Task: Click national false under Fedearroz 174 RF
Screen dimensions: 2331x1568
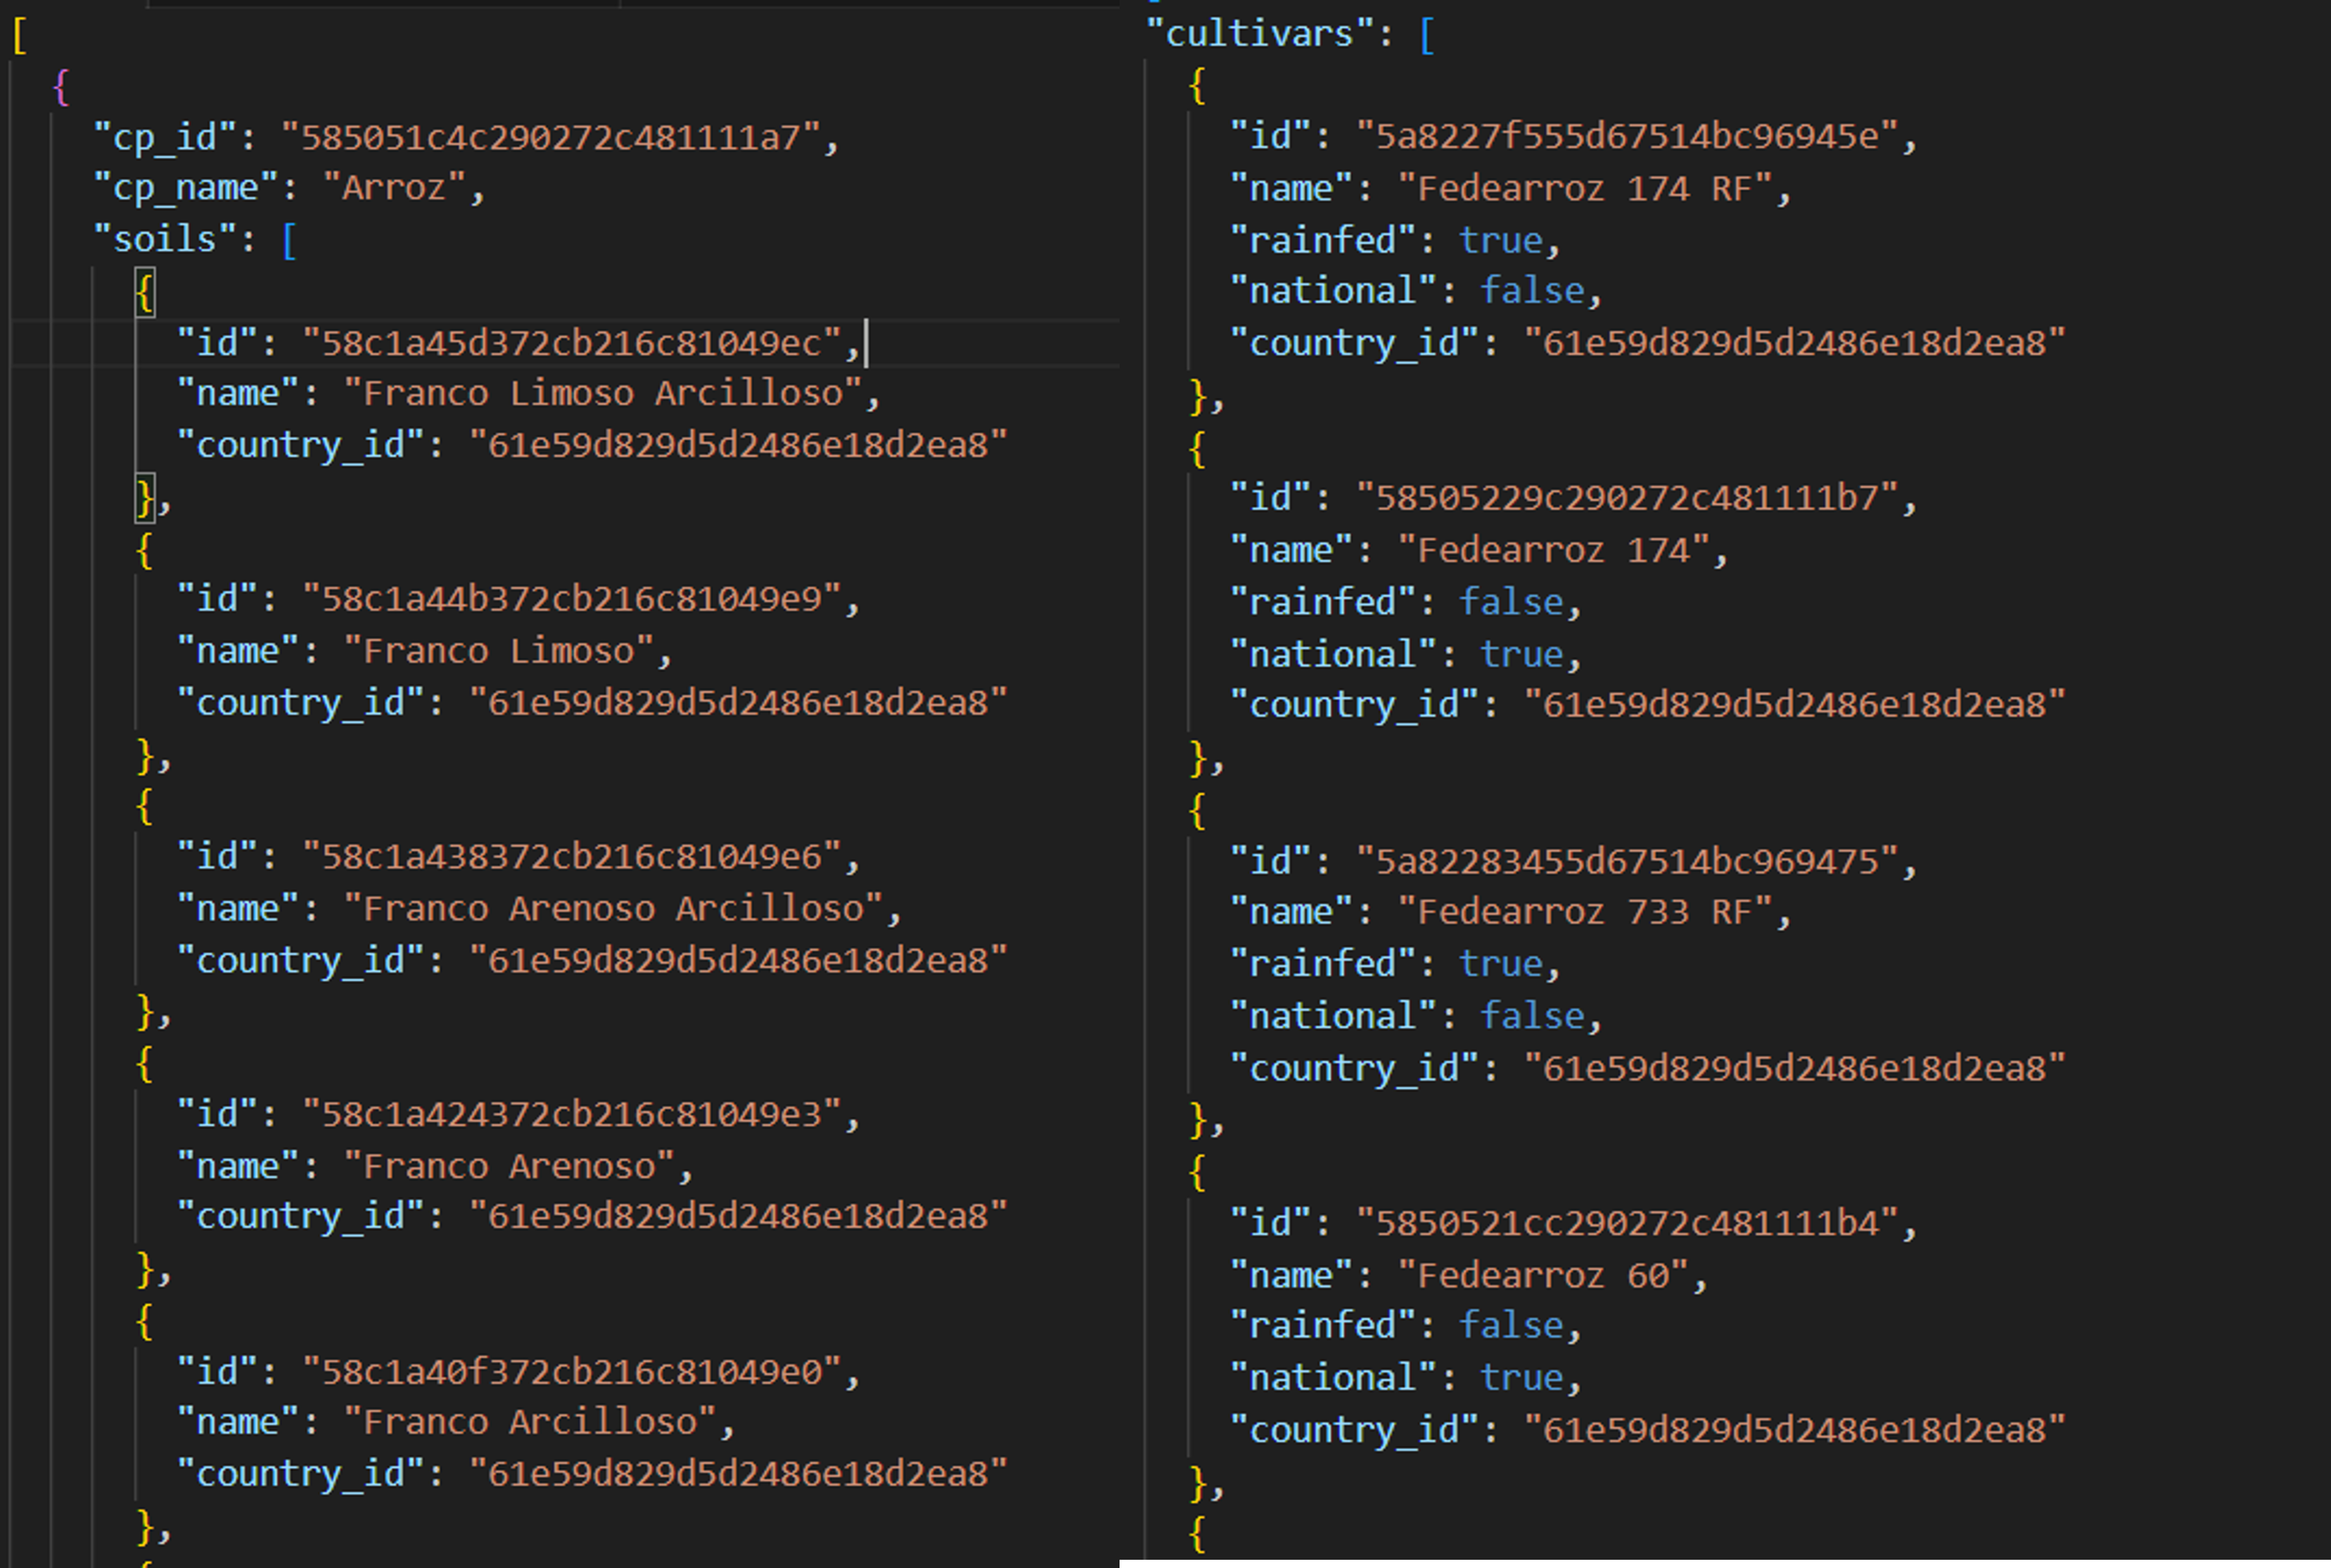Action: [1532, 291]
